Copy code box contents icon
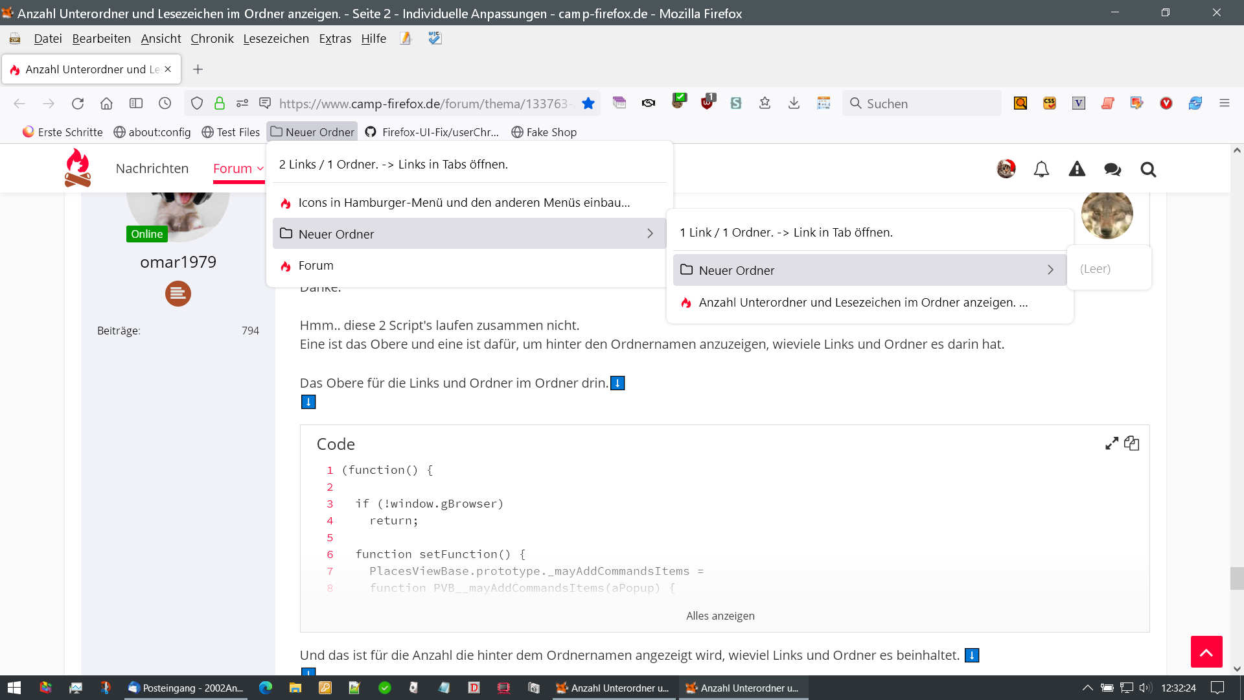 tap(1132, 443)
